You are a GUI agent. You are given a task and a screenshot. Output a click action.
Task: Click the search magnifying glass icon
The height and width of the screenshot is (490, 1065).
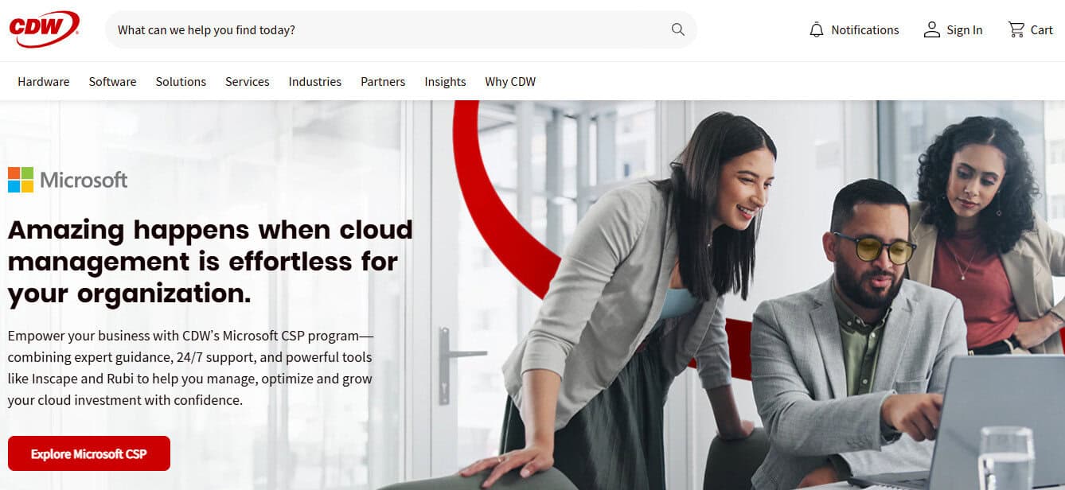[x=677, y=29]
